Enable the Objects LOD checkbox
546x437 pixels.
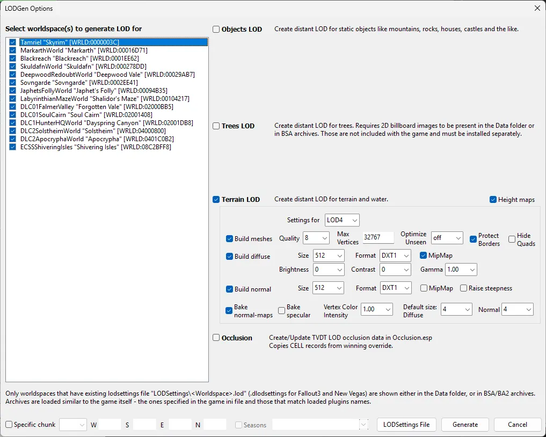click(216, 30)
